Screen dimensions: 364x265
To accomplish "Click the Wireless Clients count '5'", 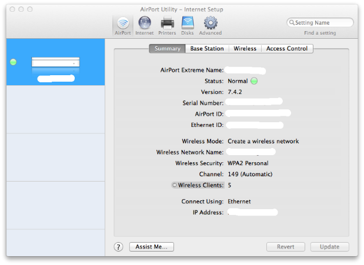I will point(229,185).
